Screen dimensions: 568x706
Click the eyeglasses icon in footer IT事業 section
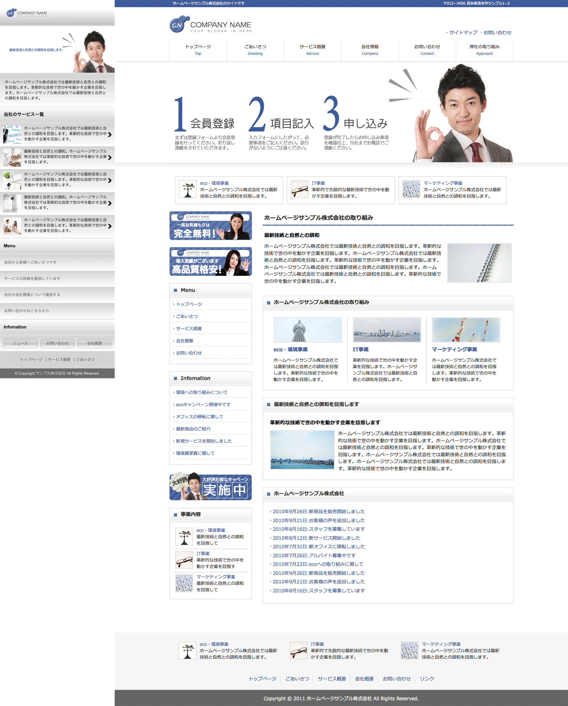click(298, 650)
